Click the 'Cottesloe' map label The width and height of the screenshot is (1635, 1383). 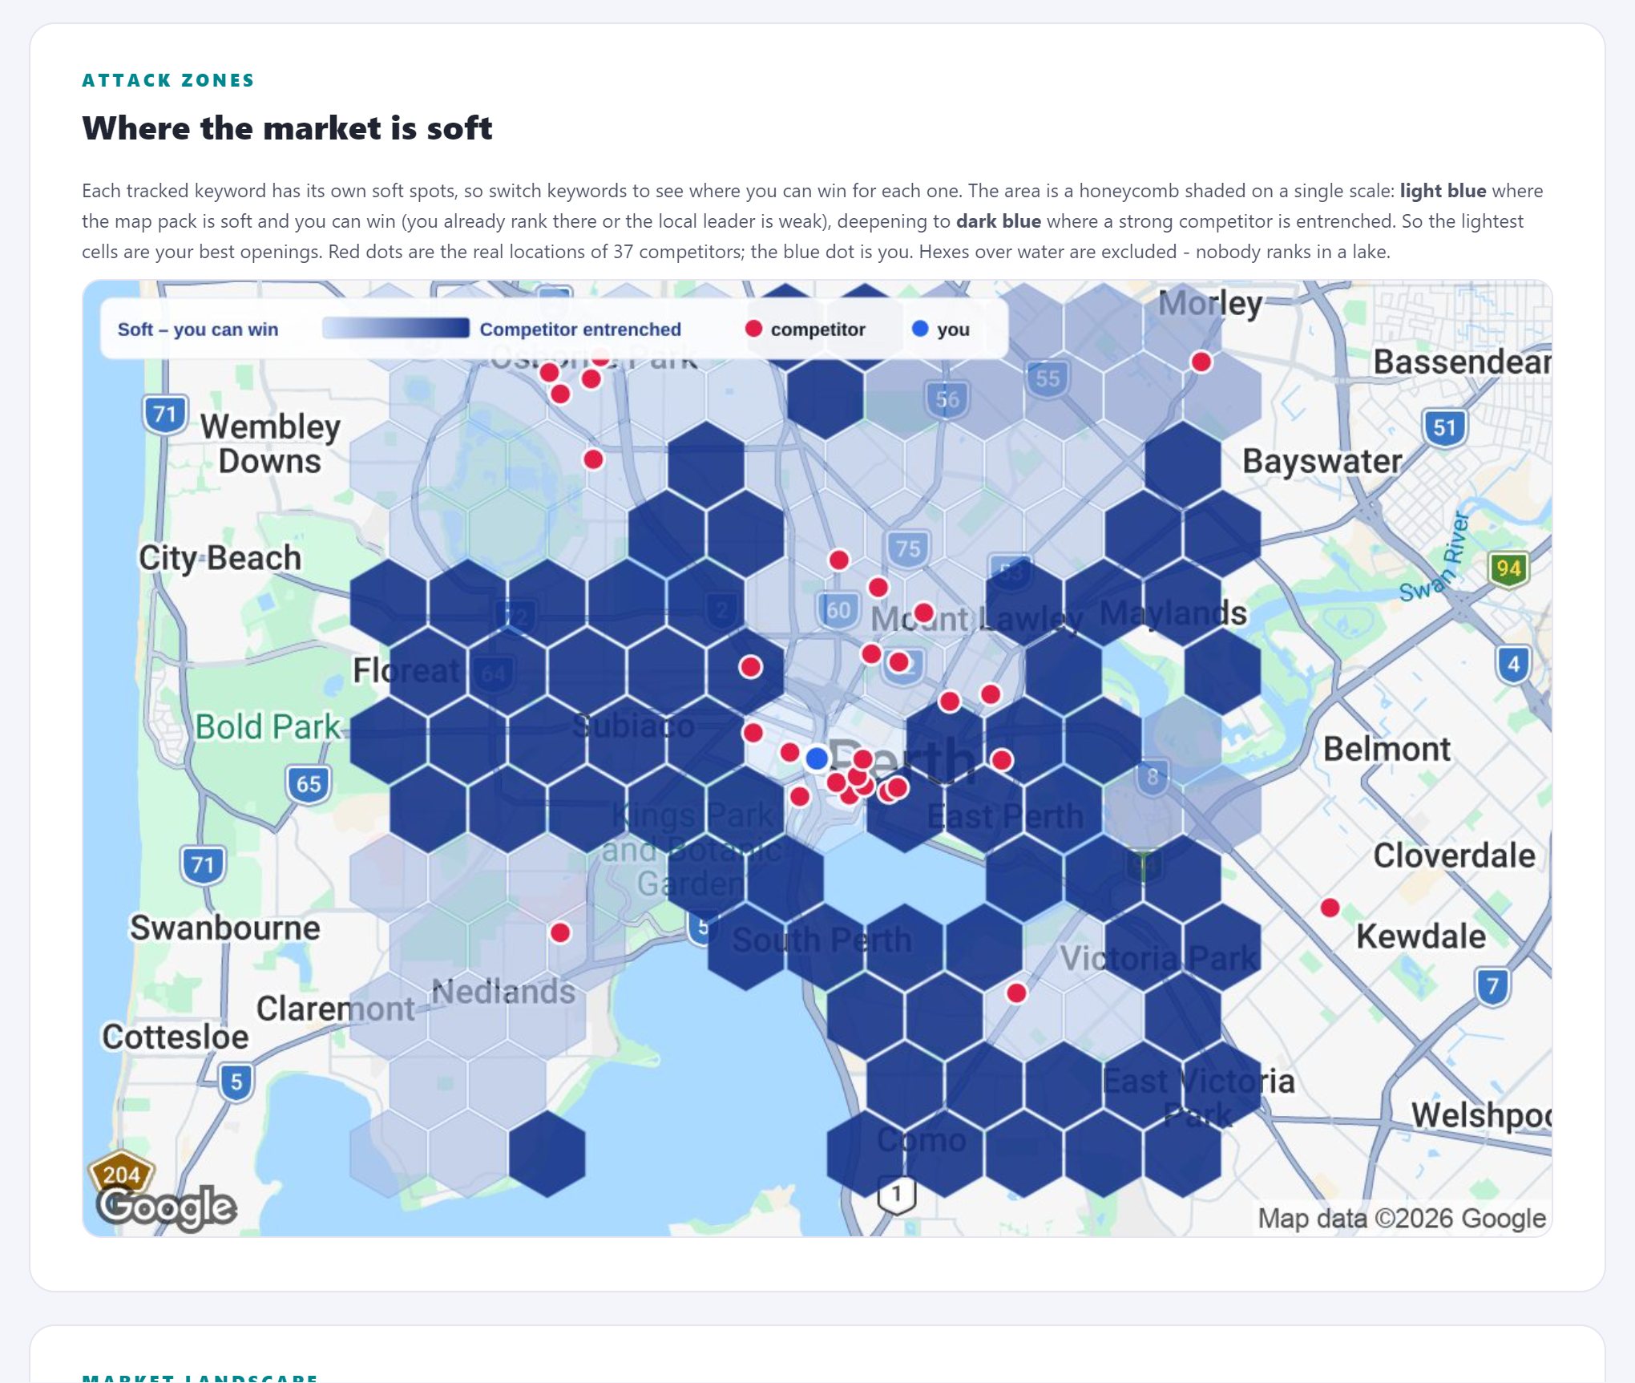click(176, 1037)
